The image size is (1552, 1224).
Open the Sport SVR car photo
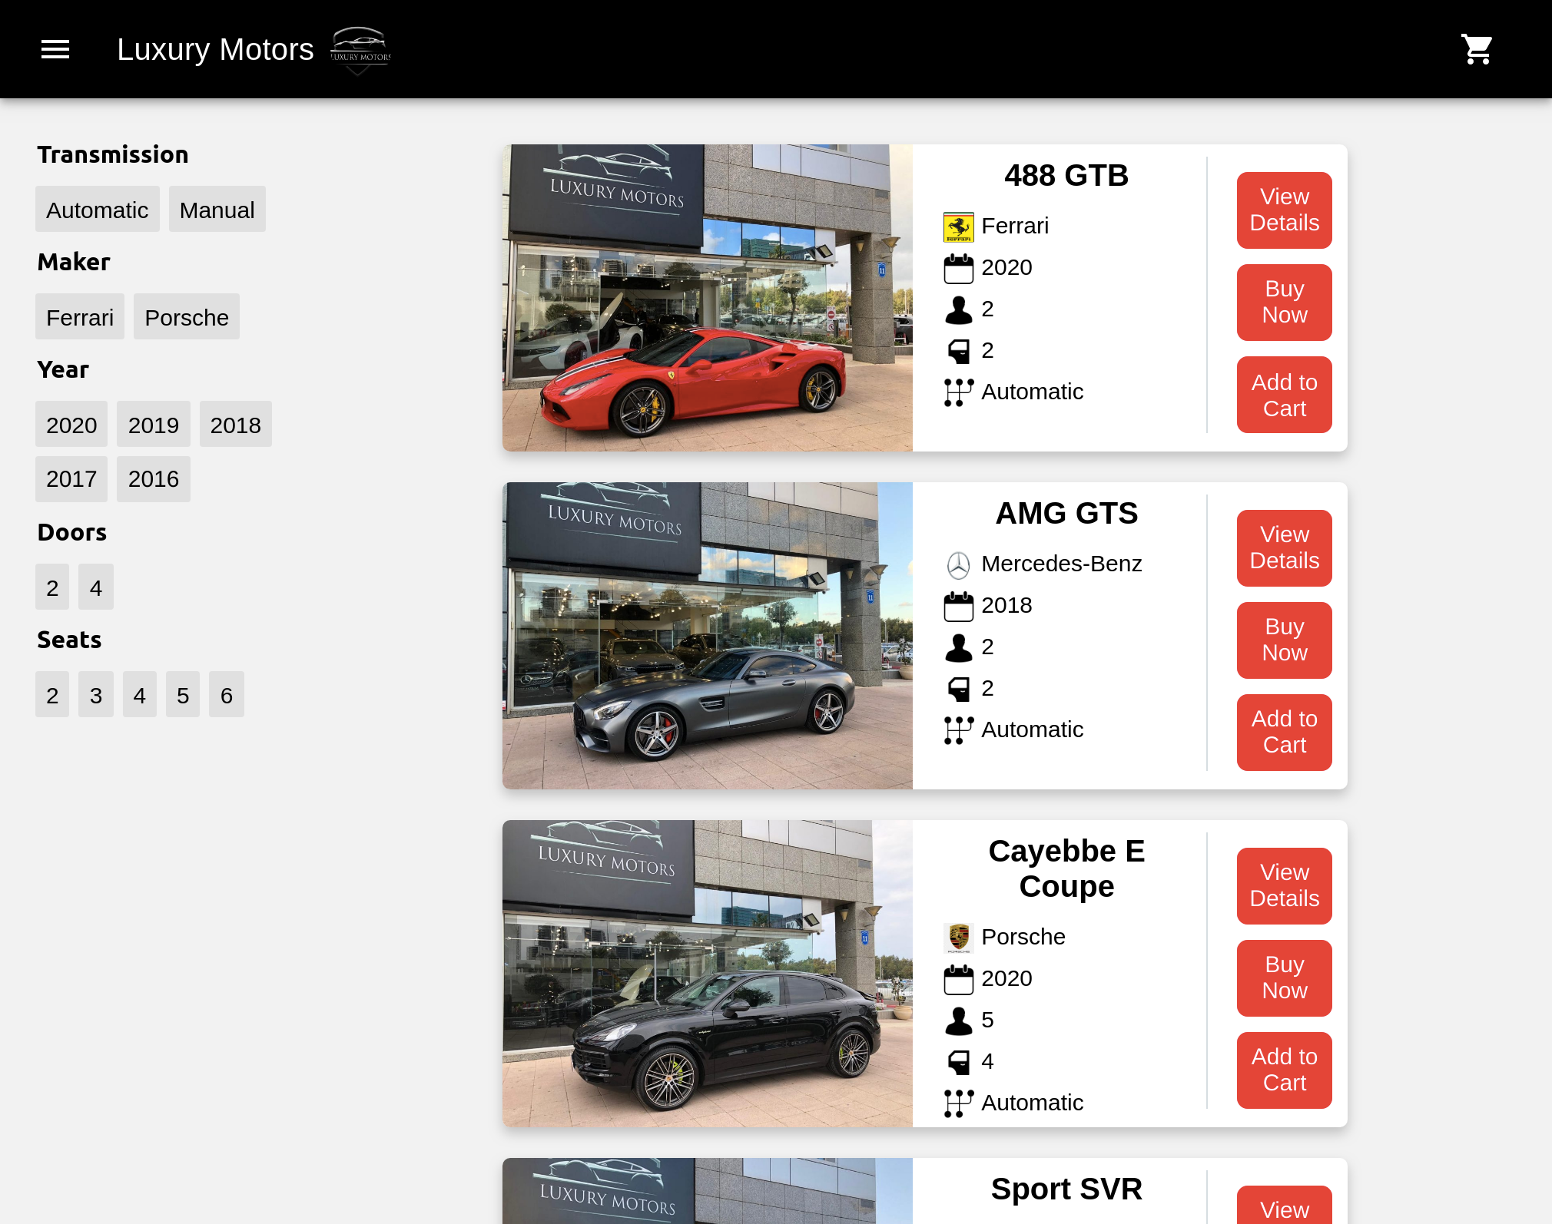(x=708, y=1191)
